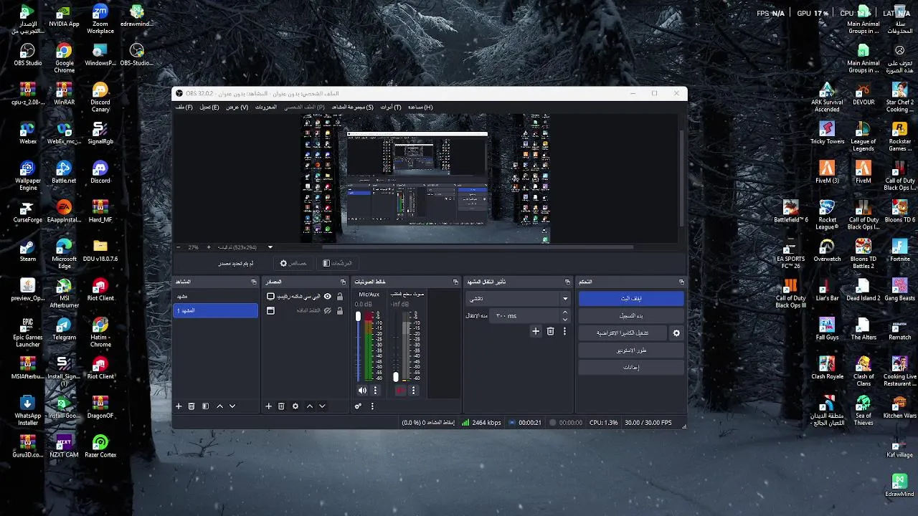Viewport: 918px width, 516px height.
Task: Move scene up with the Scenes panel up arrow
Action: tap(219, 406)
